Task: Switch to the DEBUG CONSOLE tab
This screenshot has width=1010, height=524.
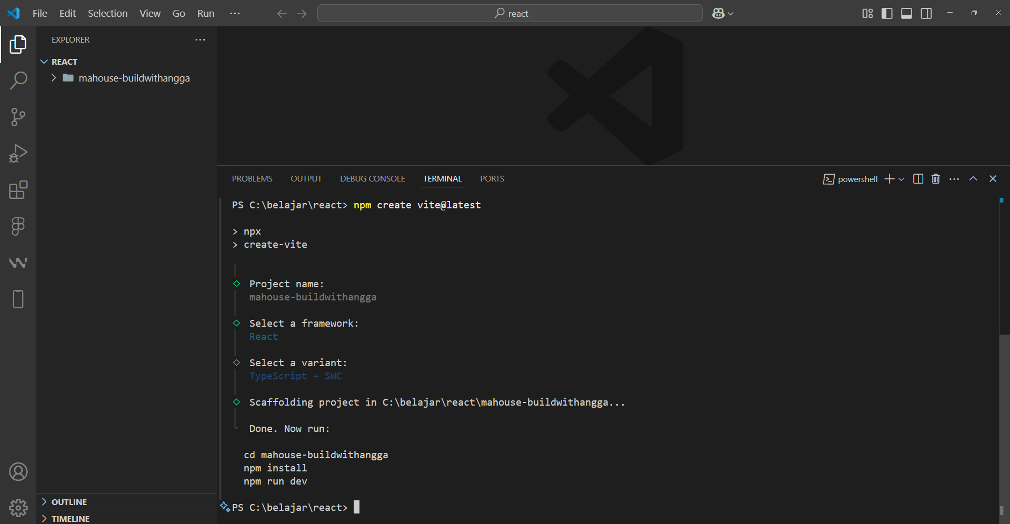Action: pos(373,179)
